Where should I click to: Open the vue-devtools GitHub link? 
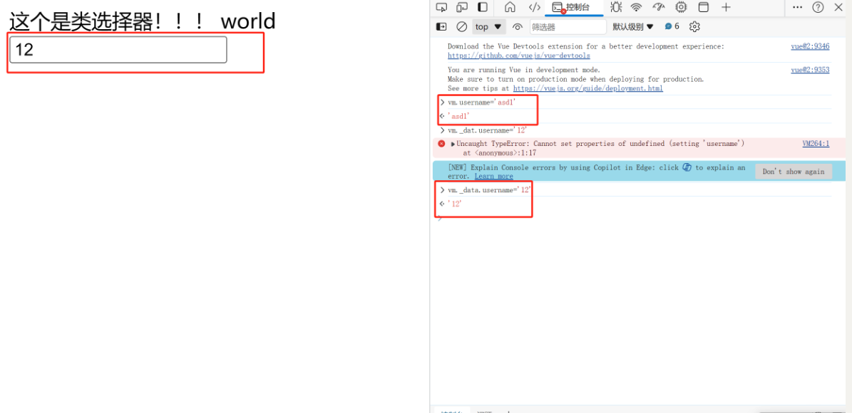[x=518, y=56]
